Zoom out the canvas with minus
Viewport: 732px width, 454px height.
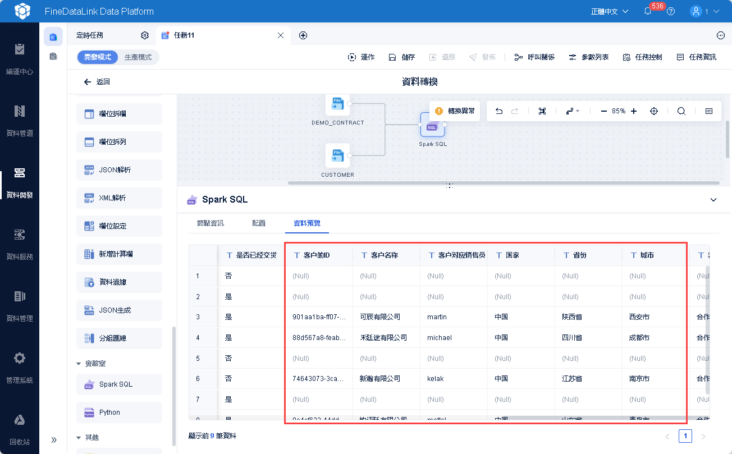tap(604, 111)
